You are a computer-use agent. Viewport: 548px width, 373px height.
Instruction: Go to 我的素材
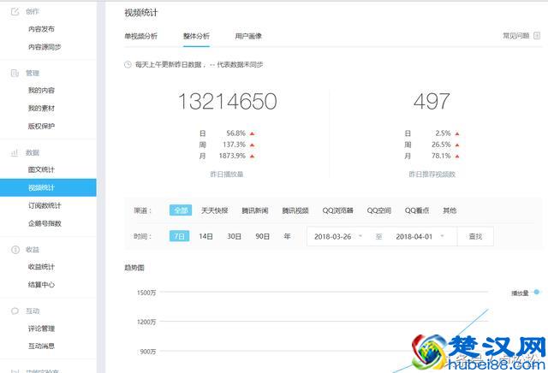(41, 109)
